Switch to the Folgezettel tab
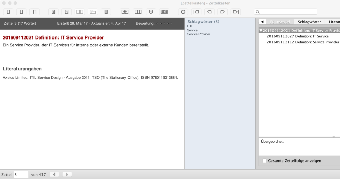Viewport: 340px width, 179px height. pyautogui.click(x=280, y=22)
